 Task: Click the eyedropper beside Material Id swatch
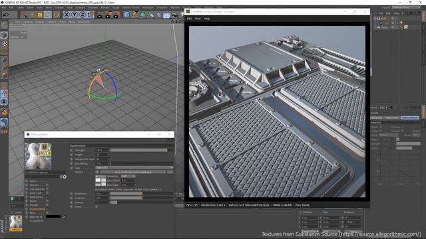pyautogui.click(x=64, y=217)
